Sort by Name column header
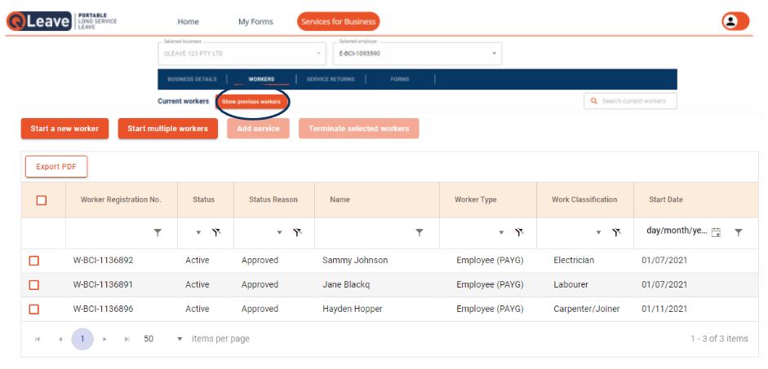 click(x=340, y=200)
